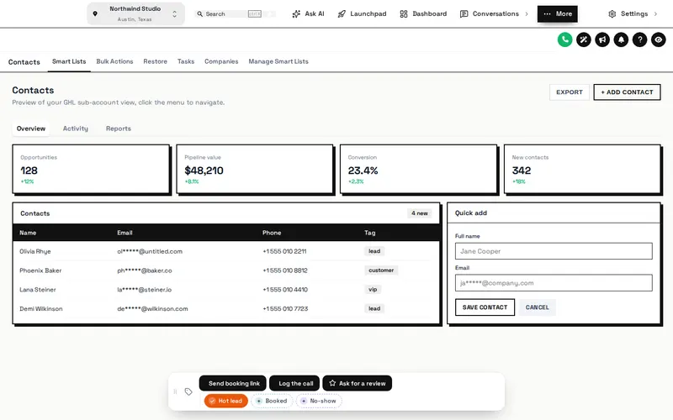Open Ask AI
The width and height of the screenshot is (673, 420).
coord(308,13)
